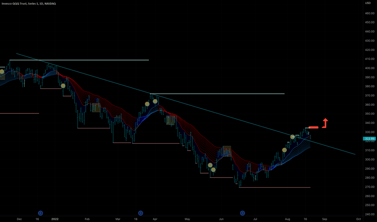Click the 310.00 price axis label
The height and width of the screenshot is (222, 377).
tap(370, 150)
